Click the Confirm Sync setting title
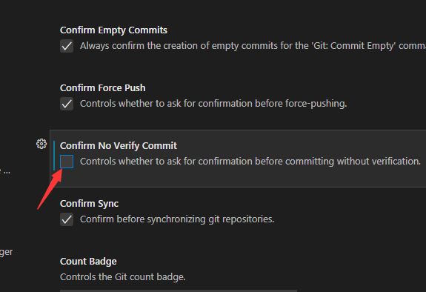The image size is (426, 292). pos(89,204)
